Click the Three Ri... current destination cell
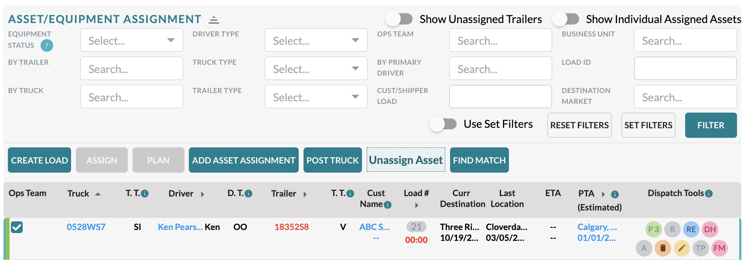This screenshot has width=744, height=260. tap(460, 227)
